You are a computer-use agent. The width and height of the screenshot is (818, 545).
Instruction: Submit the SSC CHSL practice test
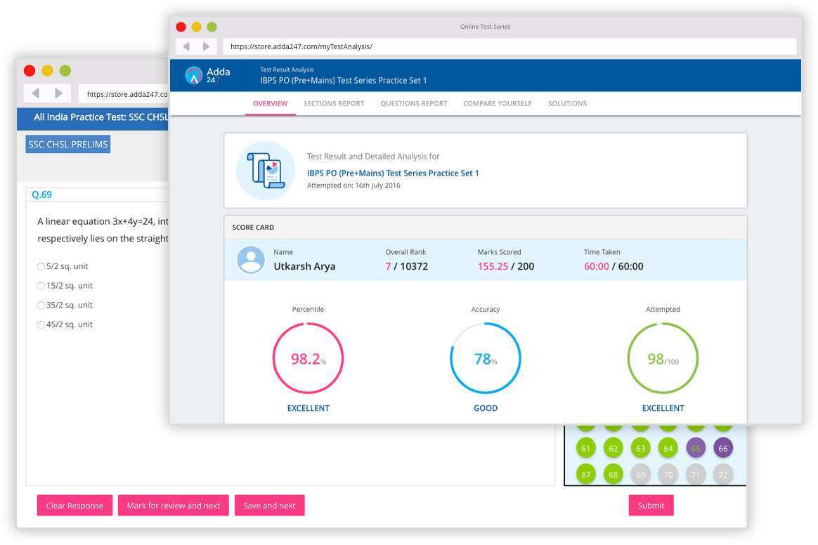coord(651,506)
